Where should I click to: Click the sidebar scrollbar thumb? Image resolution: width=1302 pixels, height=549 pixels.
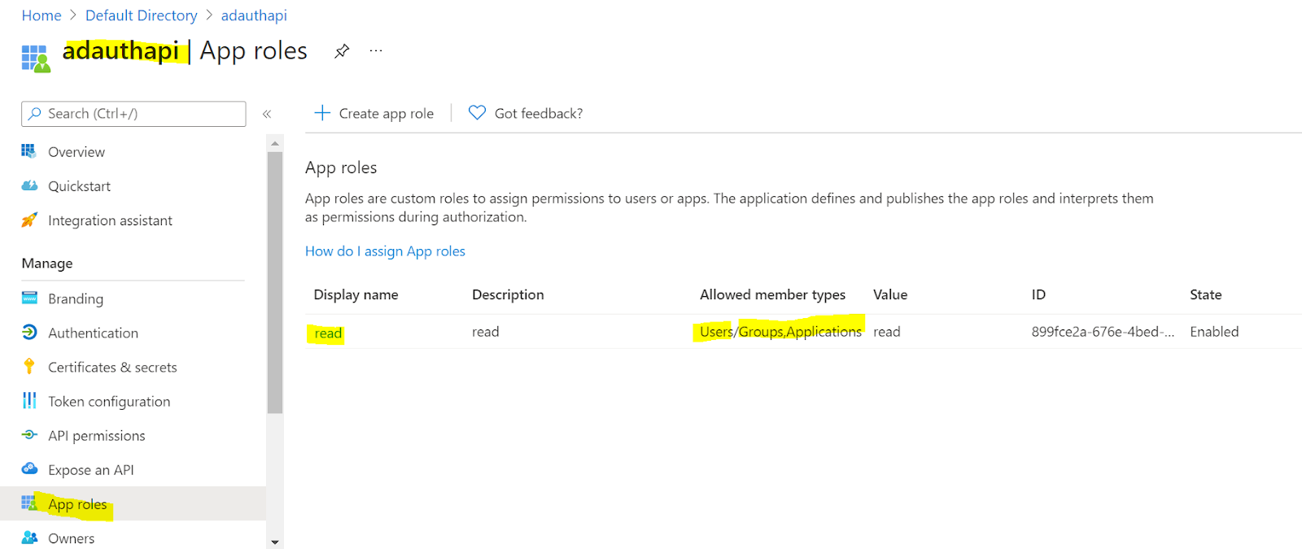pos(275,282)
